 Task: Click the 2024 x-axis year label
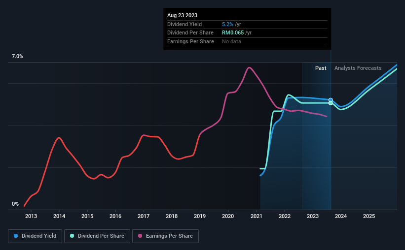pos(341,216)
